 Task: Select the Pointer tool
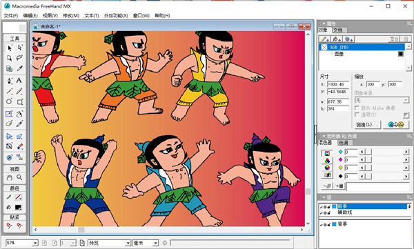coord(10,48)
